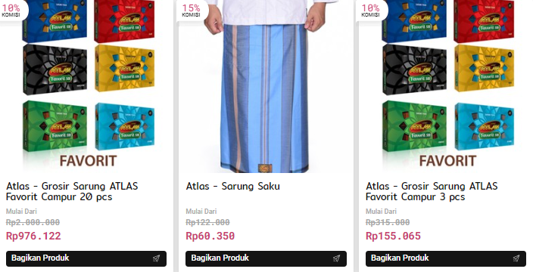The height and width of the screenshot is (272, 533).
Task: Click 10% Komisi badge on the 3 pcs product
Action: click(x=370, y=10)
